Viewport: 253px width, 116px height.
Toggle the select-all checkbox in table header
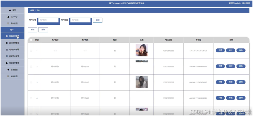point(31,40)
